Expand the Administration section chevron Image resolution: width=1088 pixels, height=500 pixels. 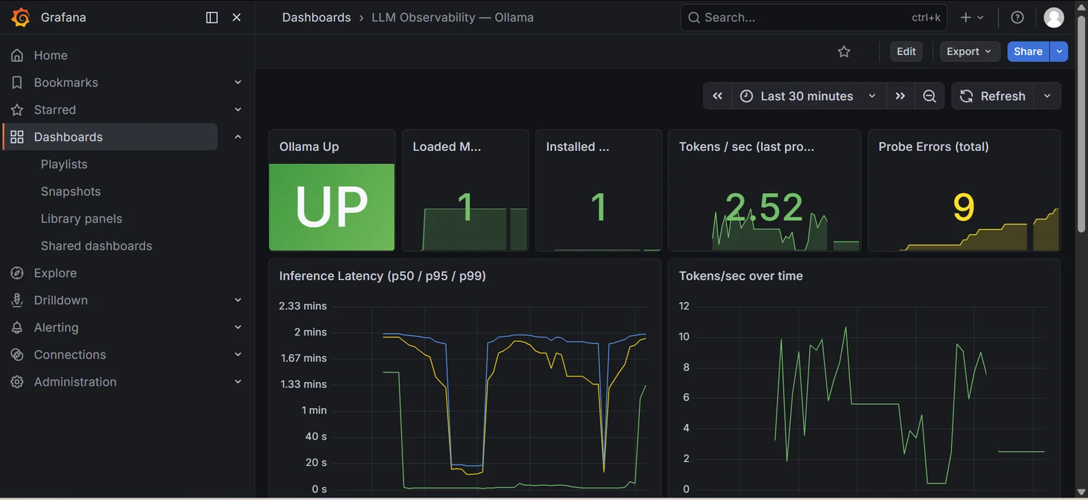238,382
